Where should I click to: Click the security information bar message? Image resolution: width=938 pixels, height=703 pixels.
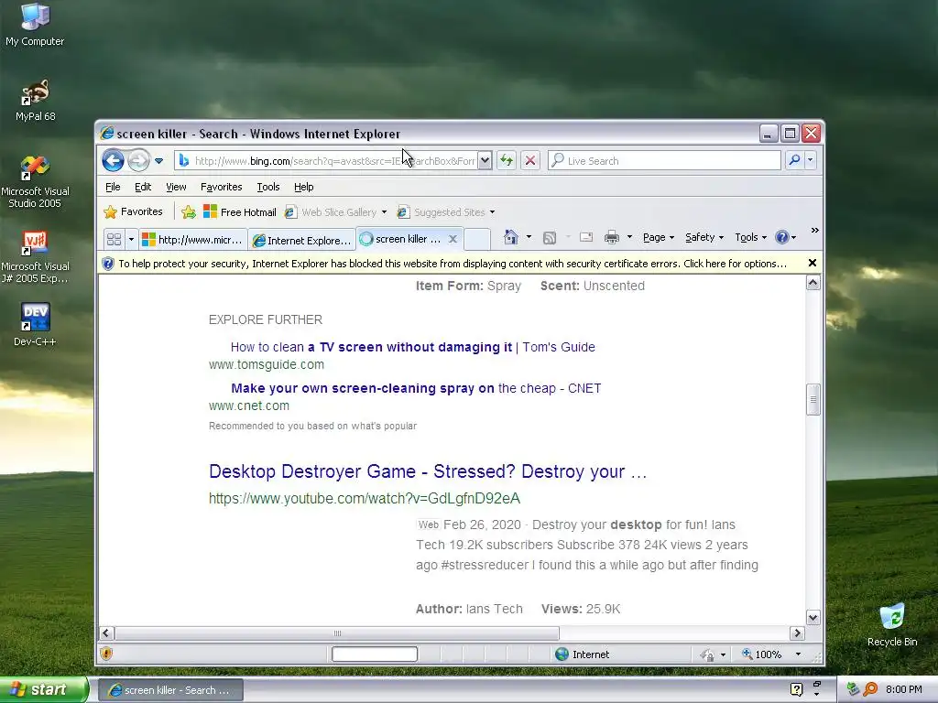tap(453, 264)
